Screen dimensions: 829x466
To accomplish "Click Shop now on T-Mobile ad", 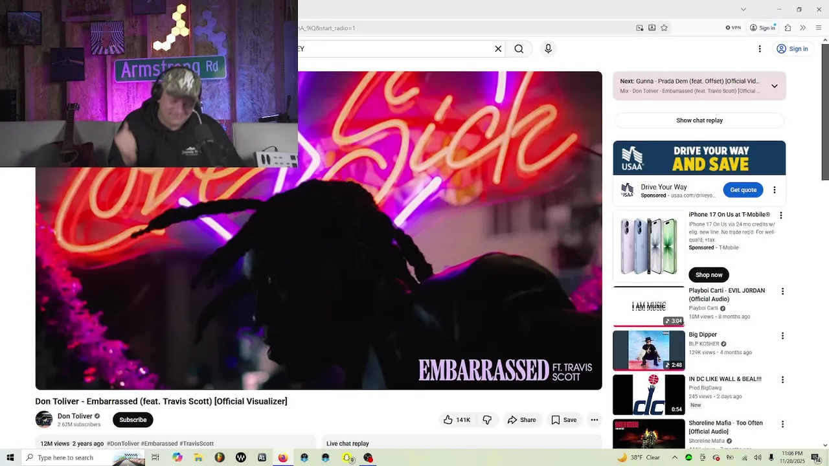I will [709, 275].
